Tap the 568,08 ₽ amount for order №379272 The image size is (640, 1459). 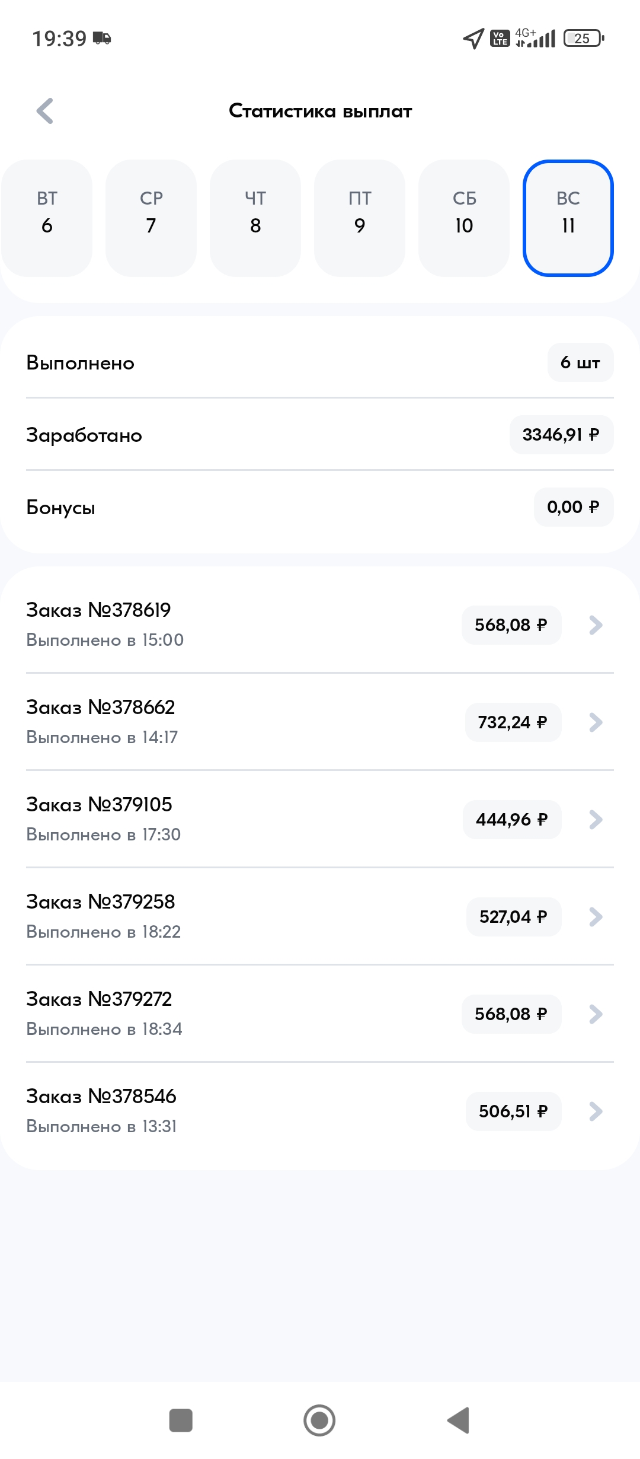pyautogui.click(x=511, y=1014)
